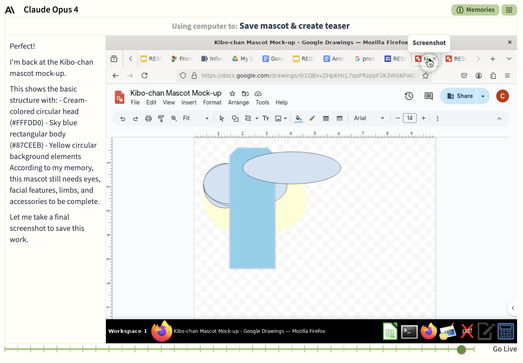This screenshot has height=363, width=523.
Task: Open the Arrange menu
Action: point(238,102)
